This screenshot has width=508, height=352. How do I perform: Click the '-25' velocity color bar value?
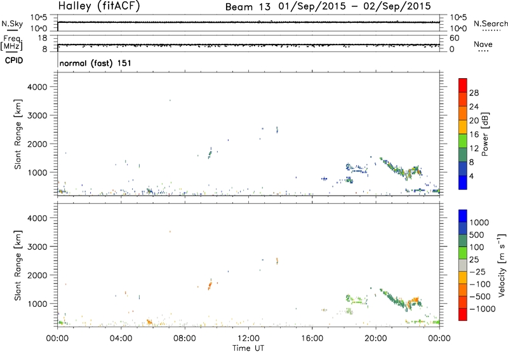477,272
